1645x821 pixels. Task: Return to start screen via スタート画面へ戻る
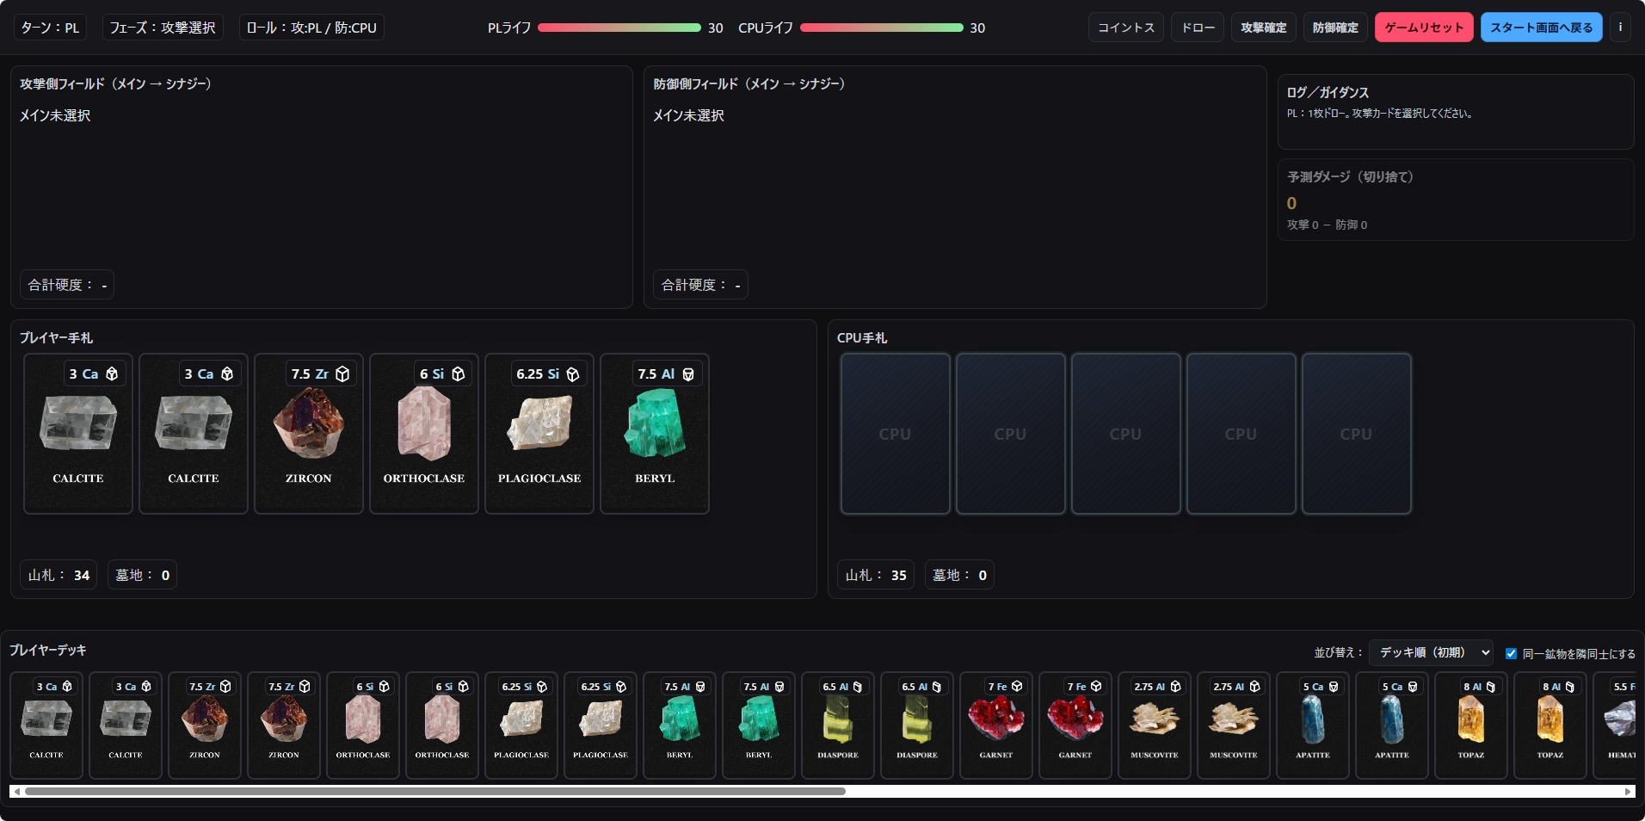tap(1541, 28)
